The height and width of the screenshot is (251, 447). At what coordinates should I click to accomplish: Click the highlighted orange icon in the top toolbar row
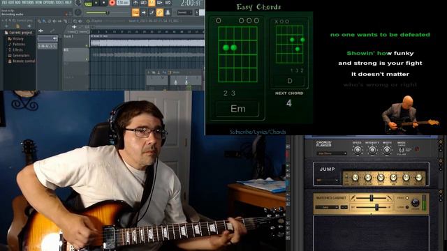152,3
